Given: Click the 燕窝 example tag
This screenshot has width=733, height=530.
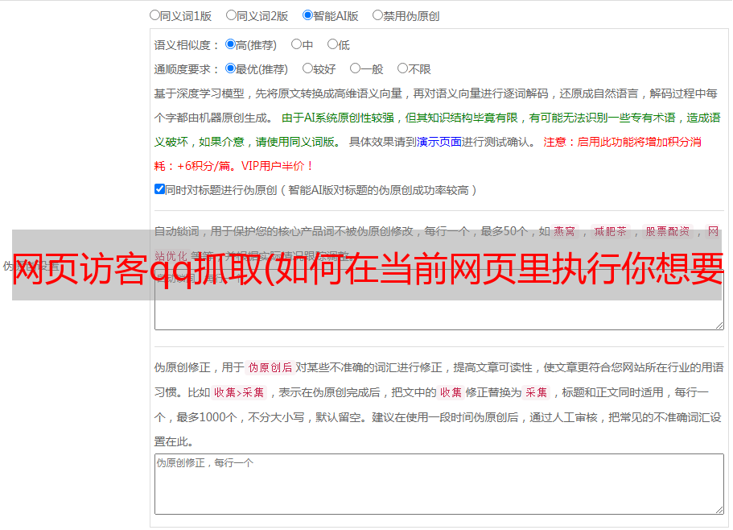Looking at the screenshot, I should (565, 231).
